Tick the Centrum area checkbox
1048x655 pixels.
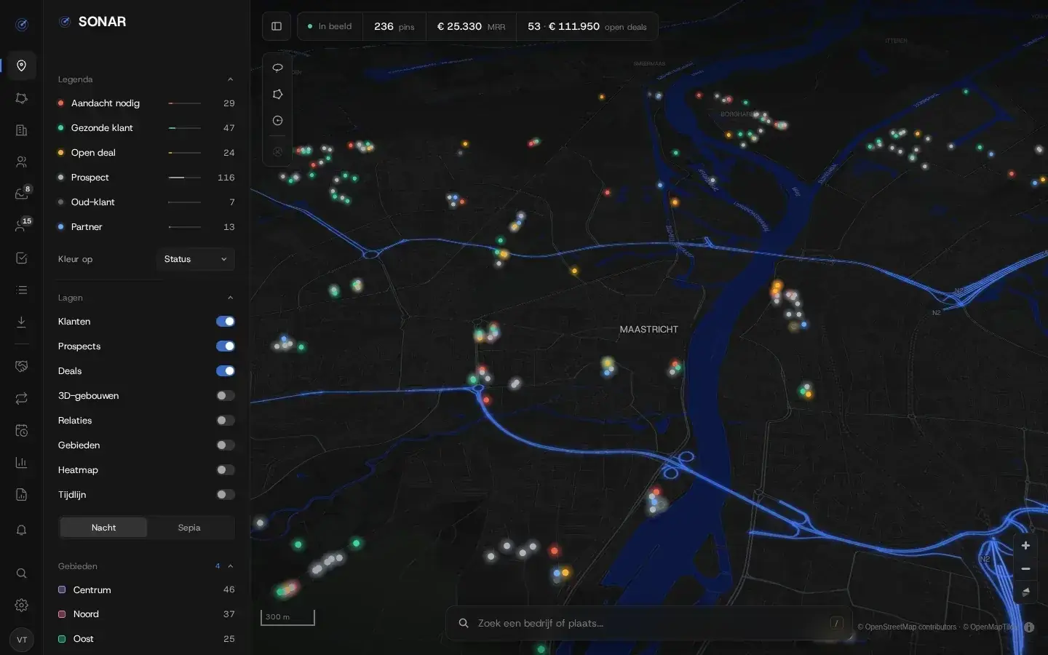pyautogui.click(x=62, y=589)
